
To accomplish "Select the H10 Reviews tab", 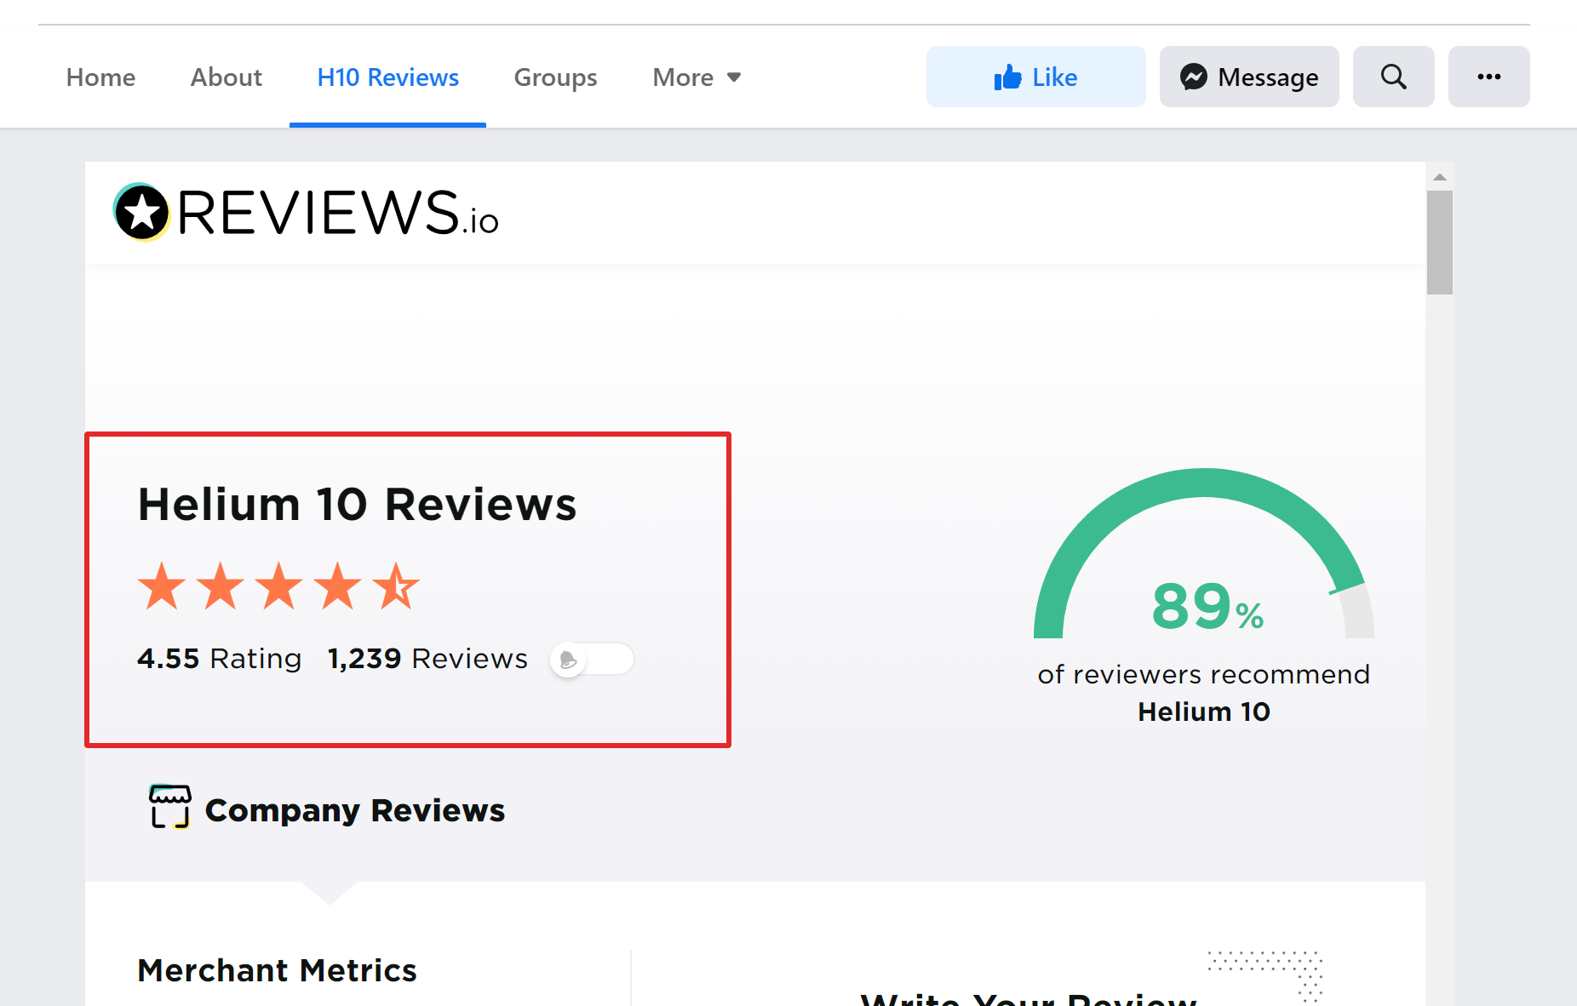I will coord(387,77).
